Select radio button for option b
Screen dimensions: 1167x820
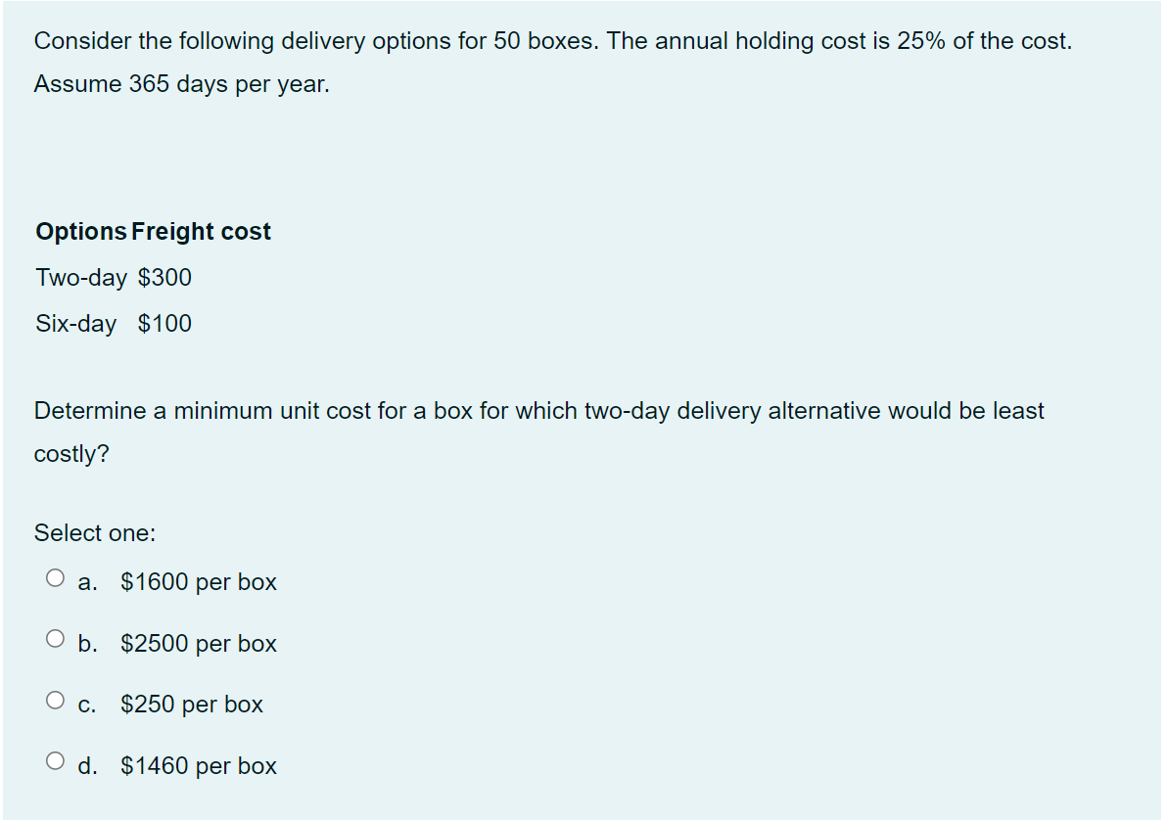pyautogui.click(x=56, y=637)
